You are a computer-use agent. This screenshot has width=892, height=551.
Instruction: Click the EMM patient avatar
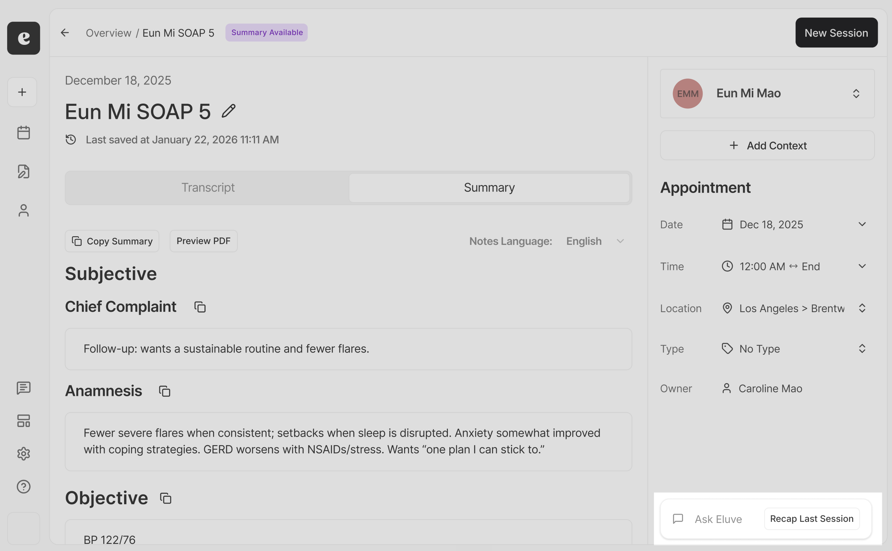click(688, 93)
